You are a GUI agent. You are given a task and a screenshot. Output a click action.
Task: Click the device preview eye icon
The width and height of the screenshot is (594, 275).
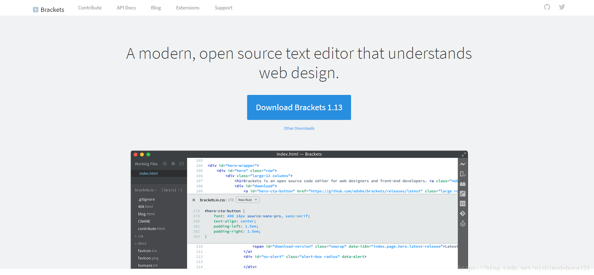point(463,174)
